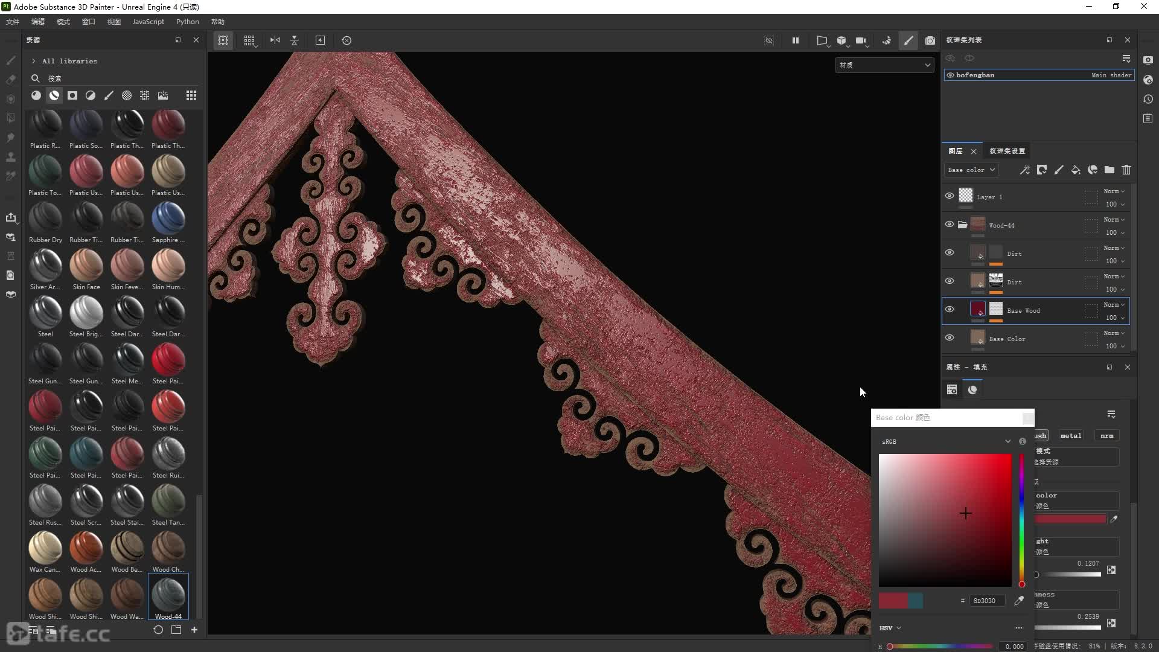Hide the Base Color layer
Viewport: 1159px width, 652px height.
tap(950, 338)
